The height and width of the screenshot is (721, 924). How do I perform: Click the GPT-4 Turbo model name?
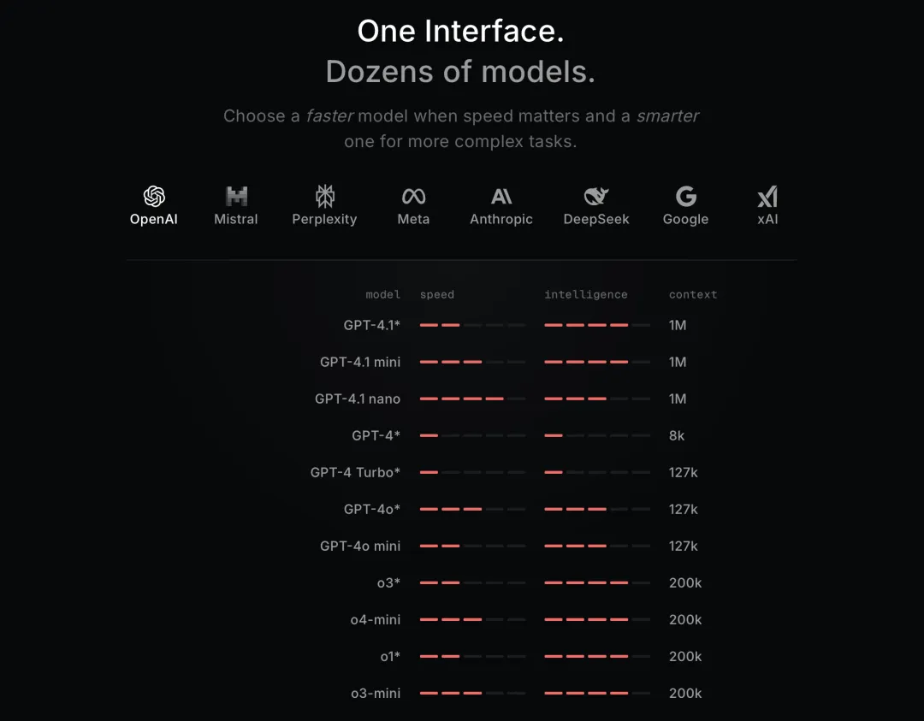tap(355, 472)
